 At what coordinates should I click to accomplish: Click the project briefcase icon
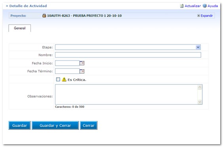tap(44, 15)
